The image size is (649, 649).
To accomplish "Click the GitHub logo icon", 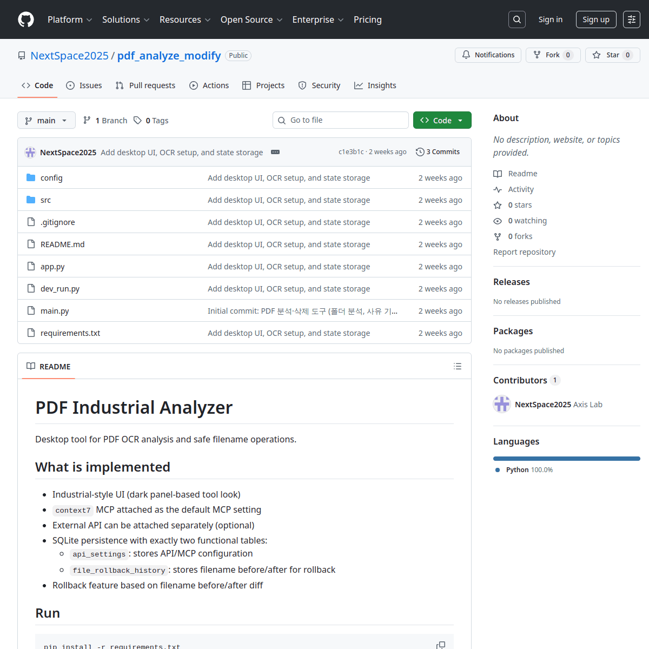I will pos(26,19).
